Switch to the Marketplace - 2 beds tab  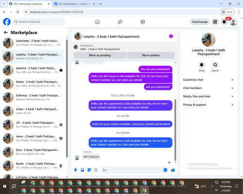tap(74, 4)
